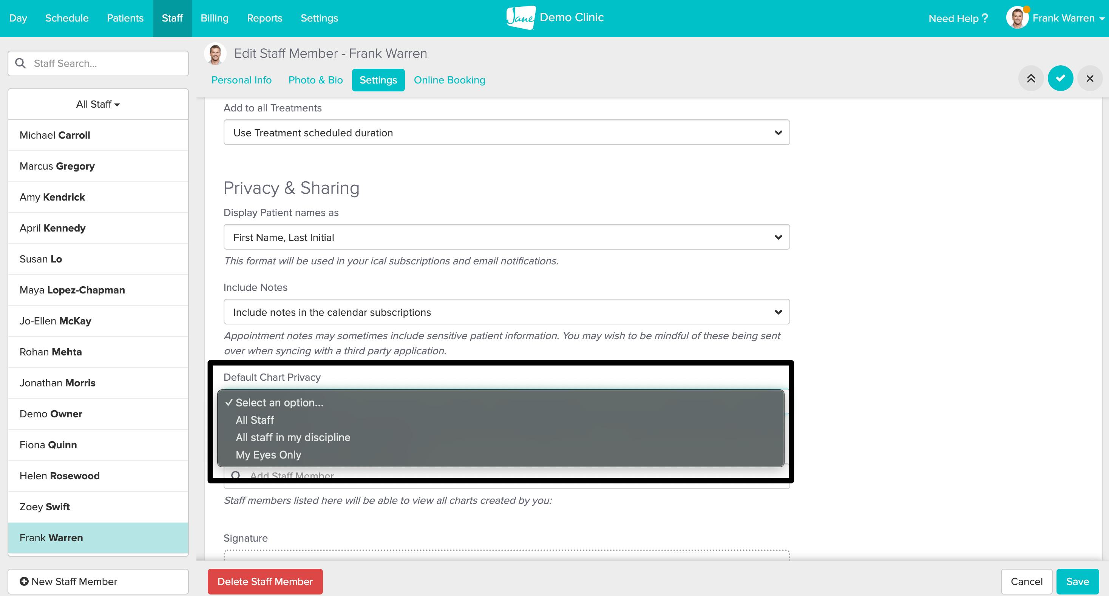Image resolution: width=1109 pixels, height=596 pixels.
Task: Open the Frank Warren account dropdown
Action: click(1068, 18)
